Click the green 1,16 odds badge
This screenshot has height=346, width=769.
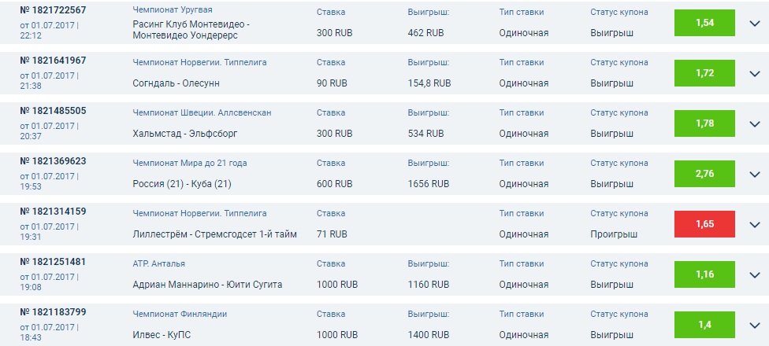(x=704, y=274)
